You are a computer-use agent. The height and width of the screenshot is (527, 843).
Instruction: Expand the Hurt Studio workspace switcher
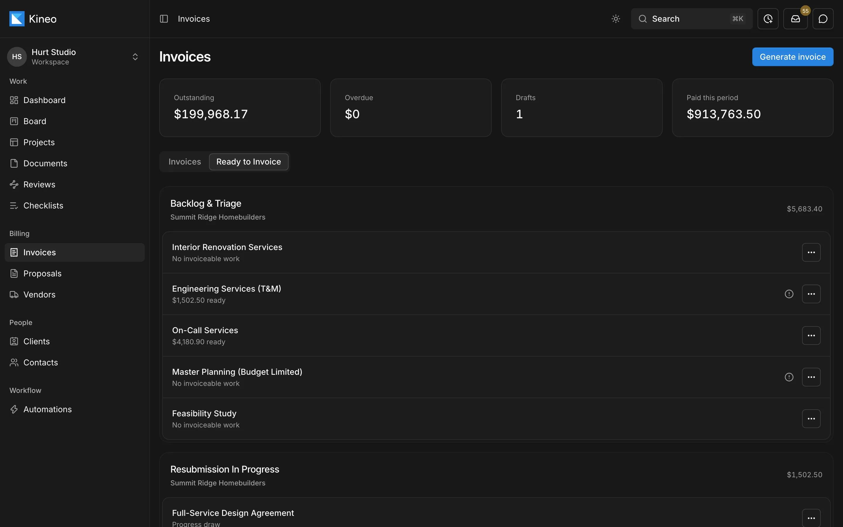point(75,57)
